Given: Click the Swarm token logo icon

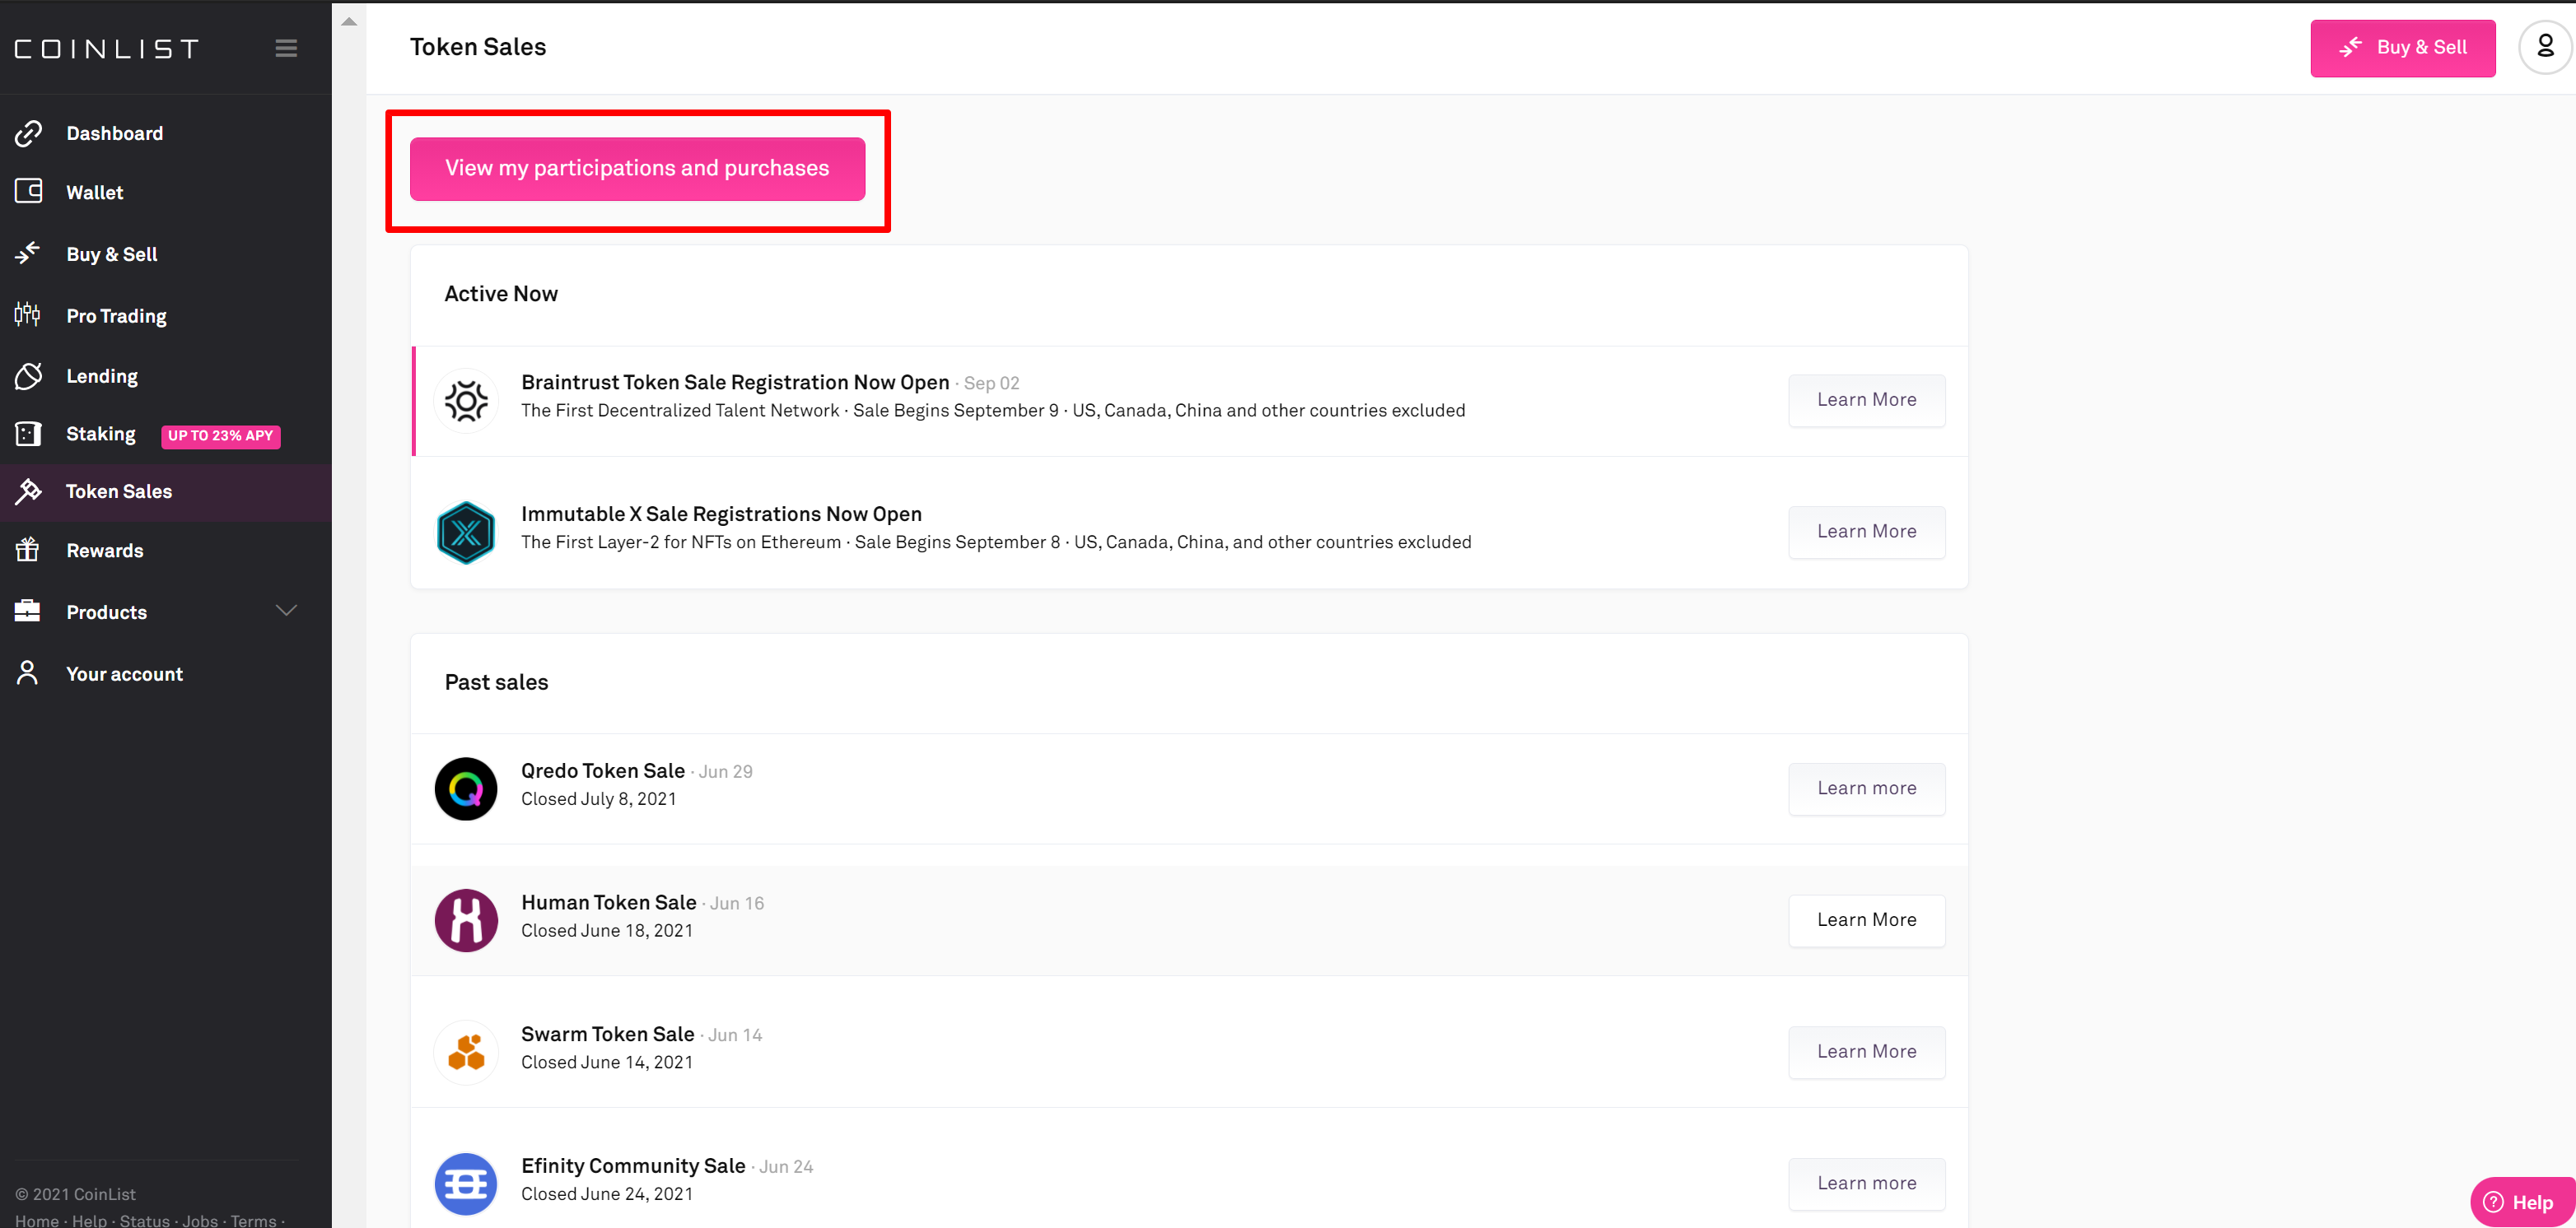Looking at the screenshot, I should click(x=466, y=1052).
